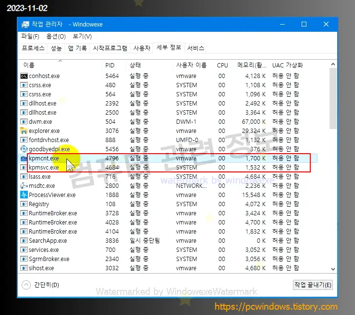Select the csrss.exe row with PID 480
This screenshot has width=355, height=315.
167,85
